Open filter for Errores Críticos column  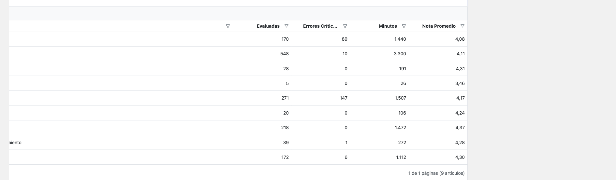[x=345, y=26]
